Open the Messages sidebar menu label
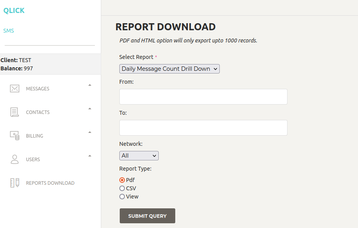The image size is (358, 228). click(38, 88)
